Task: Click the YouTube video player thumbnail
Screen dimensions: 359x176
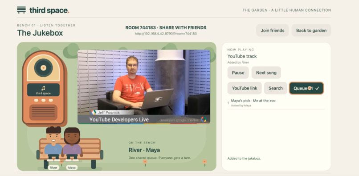Action: [143, 87]
